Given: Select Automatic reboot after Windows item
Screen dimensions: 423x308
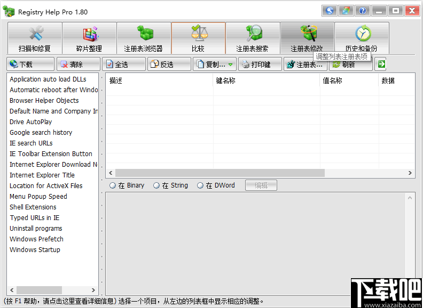Looking at the screenshot, I should coord(52,90).
